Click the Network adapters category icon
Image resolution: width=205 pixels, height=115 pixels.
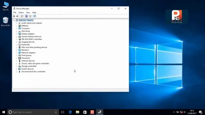click(x=20, y=53)
